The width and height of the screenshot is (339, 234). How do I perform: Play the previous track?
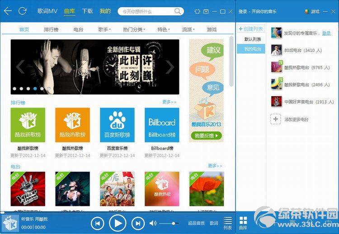click(x=97, y=223)
